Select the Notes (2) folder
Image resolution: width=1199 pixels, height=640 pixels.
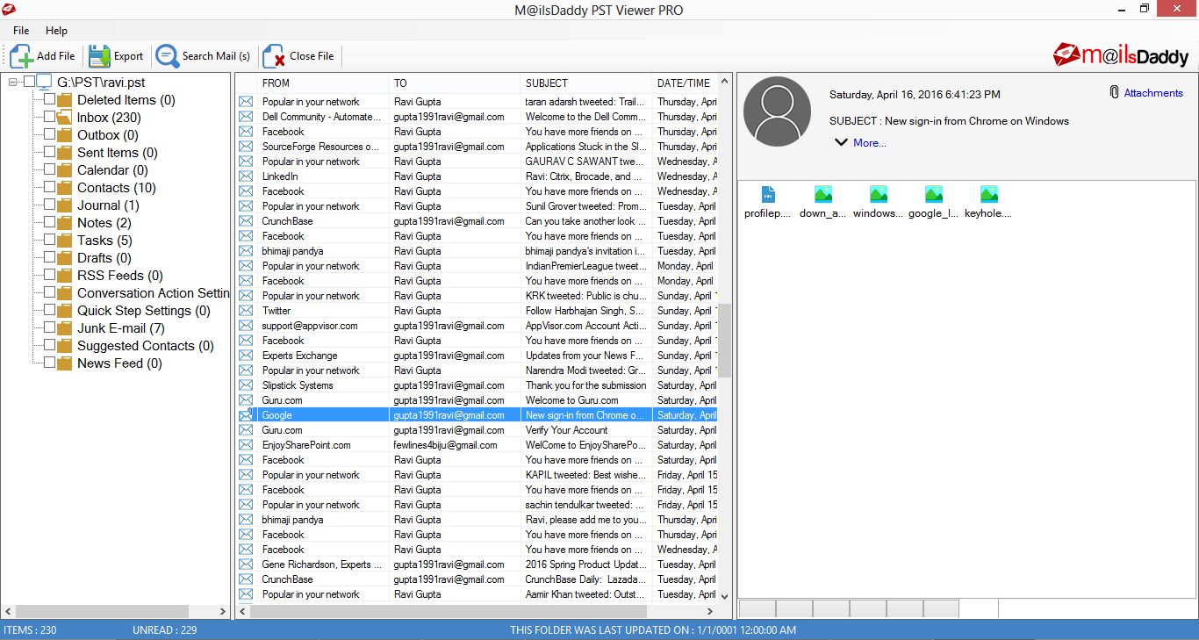pos(104,223)
